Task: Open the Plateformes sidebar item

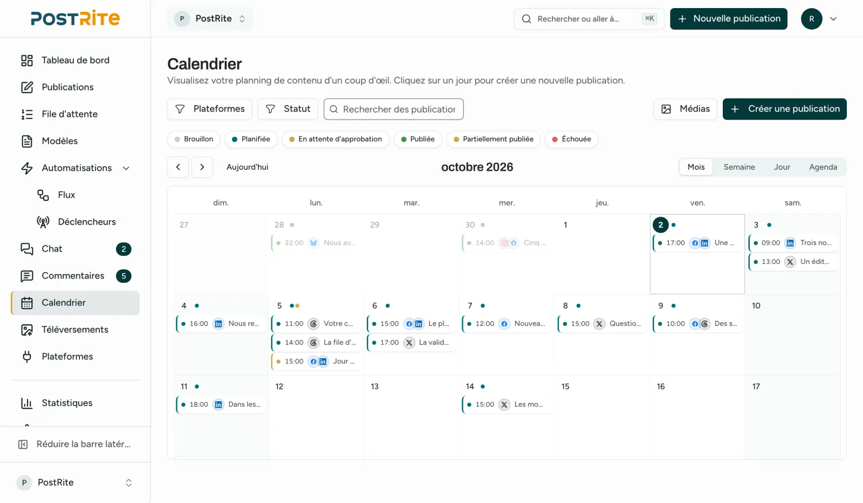Action: coord(75,357)
